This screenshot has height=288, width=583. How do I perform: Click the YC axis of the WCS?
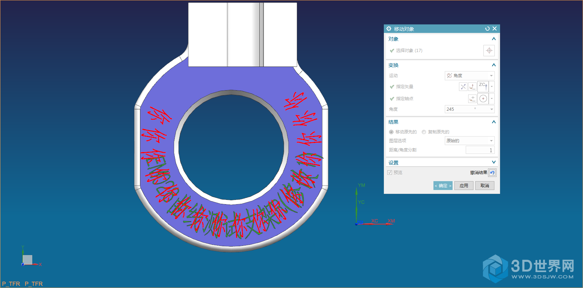(361, 202)
